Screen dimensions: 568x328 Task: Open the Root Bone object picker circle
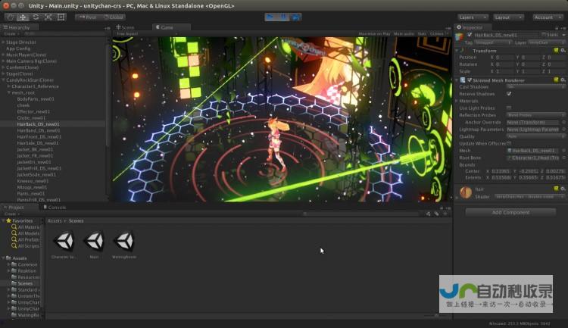(x=563, y=158)
